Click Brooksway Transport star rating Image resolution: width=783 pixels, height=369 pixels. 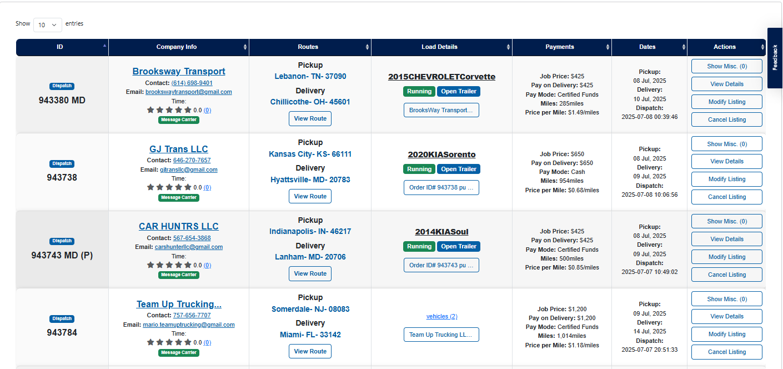(169, 110)
